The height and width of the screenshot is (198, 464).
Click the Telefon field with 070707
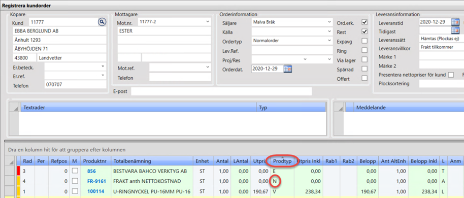[75, 85]
